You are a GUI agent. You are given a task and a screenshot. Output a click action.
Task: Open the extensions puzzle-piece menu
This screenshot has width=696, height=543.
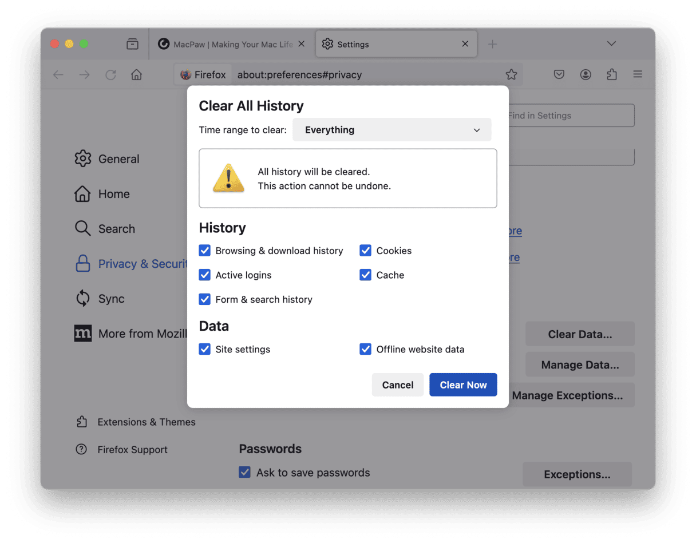[x=612, y=74]
